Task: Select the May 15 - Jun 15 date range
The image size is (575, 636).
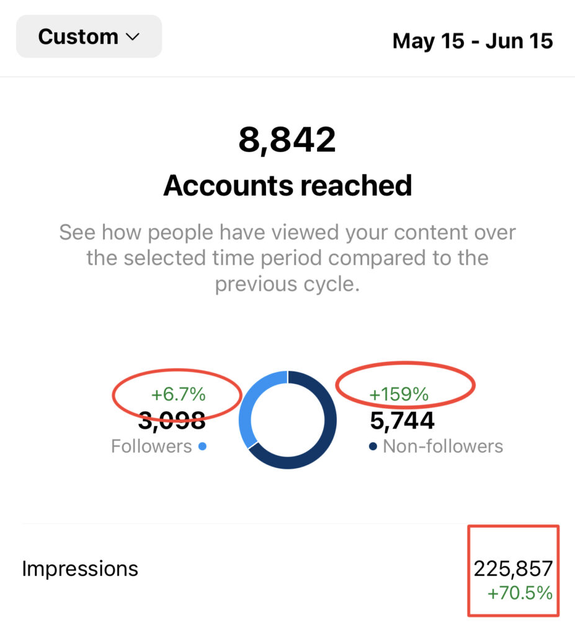Action: [473, 41]
